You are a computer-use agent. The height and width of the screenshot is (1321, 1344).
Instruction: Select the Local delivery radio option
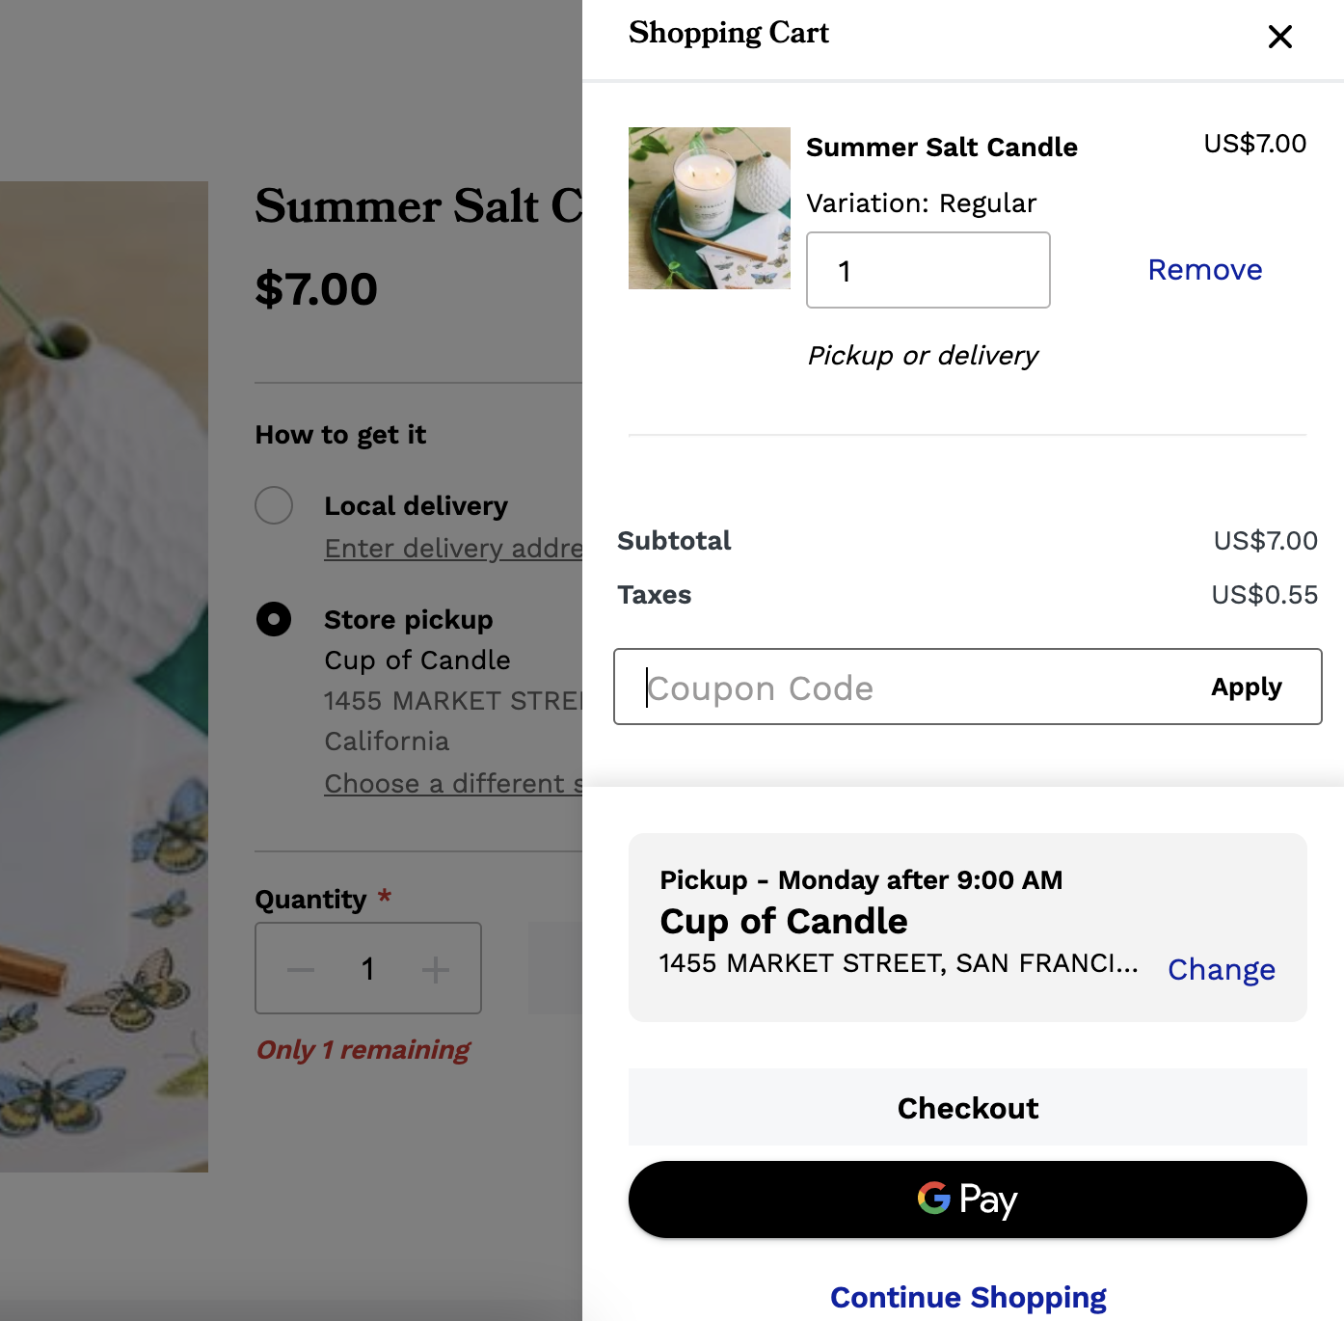coord(274,505)
